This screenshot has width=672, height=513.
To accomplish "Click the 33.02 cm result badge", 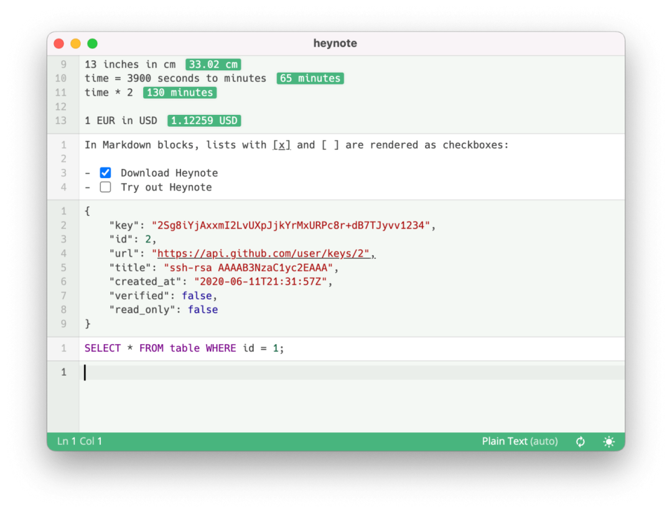I will coord(213,65).
